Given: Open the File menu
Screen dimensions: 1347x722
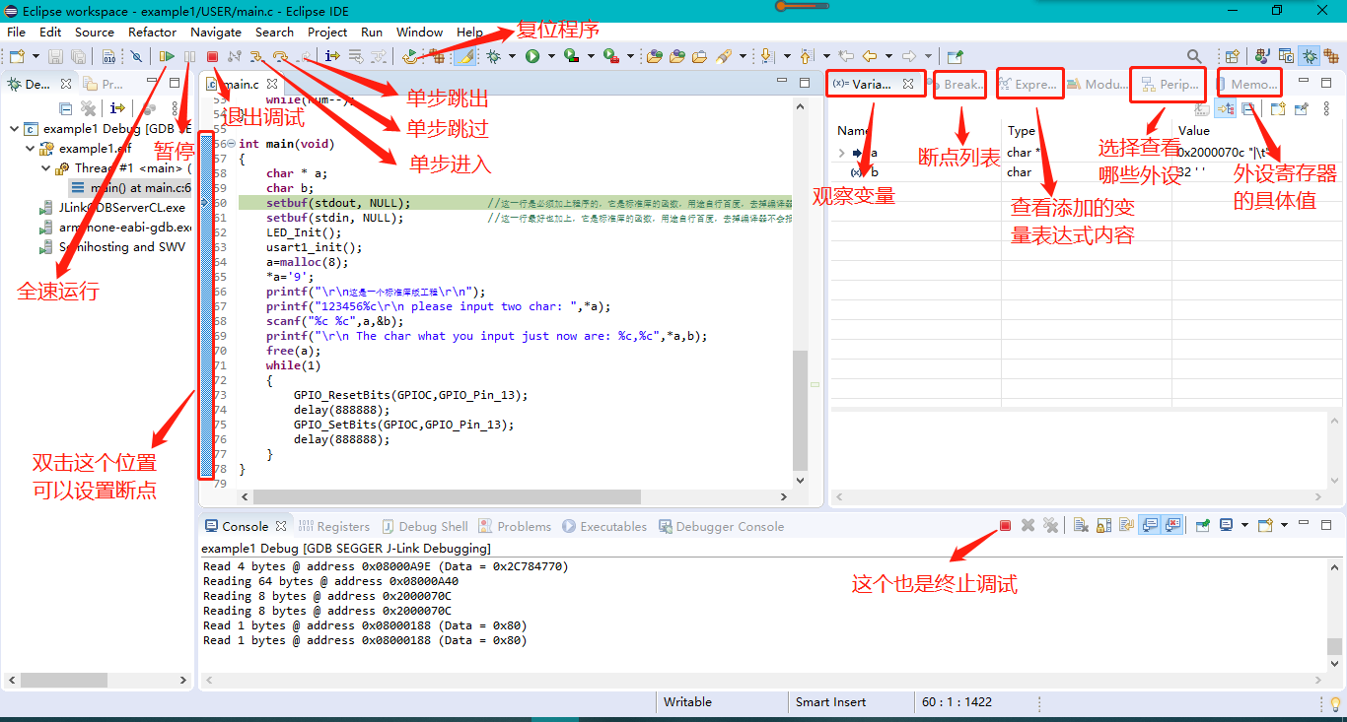Looking at the screenshot, I should coord(16,32).
